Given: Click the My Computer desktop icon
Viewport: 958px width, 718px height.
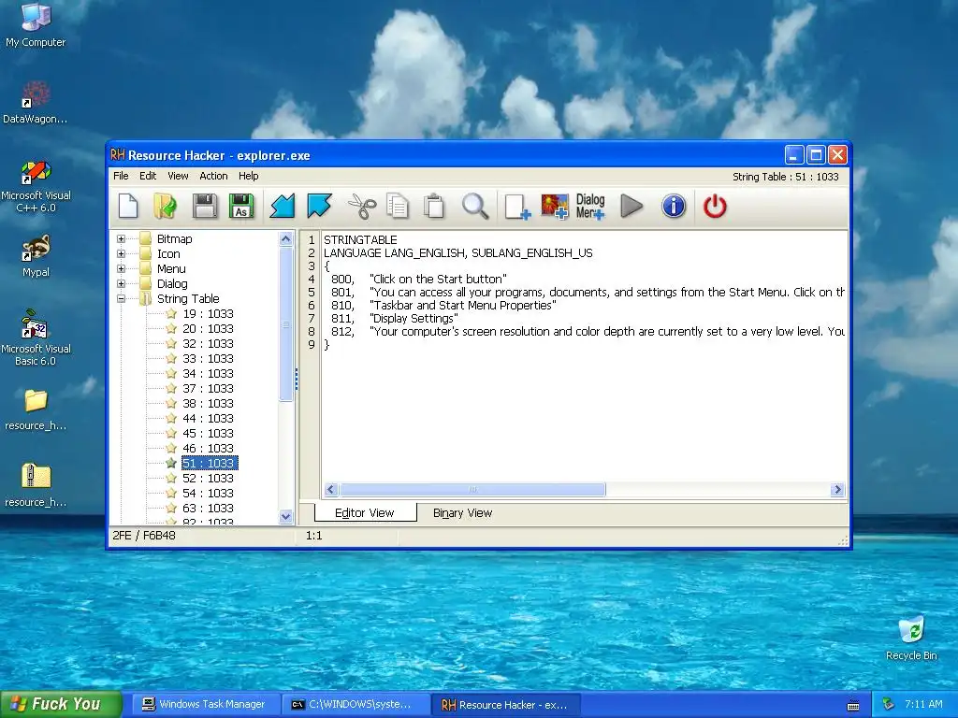Looking at the screenshot, I should click(36, 24).
